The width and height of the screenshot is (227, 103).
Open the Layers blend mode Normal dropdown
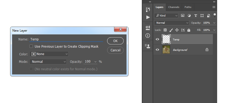(x=172, y=23)
